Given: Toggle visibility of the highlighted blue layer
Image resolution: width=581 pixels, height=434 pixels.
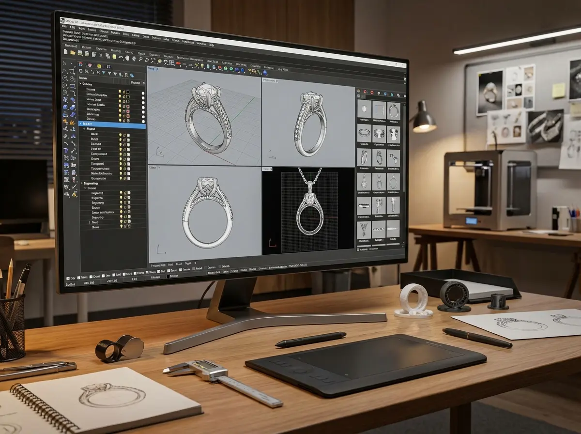Looking at the screenshot, I should point(120,124).
